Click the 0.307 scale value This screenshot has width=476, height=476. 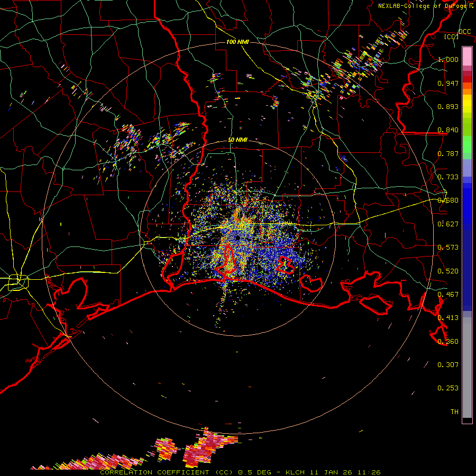[448, 365]
